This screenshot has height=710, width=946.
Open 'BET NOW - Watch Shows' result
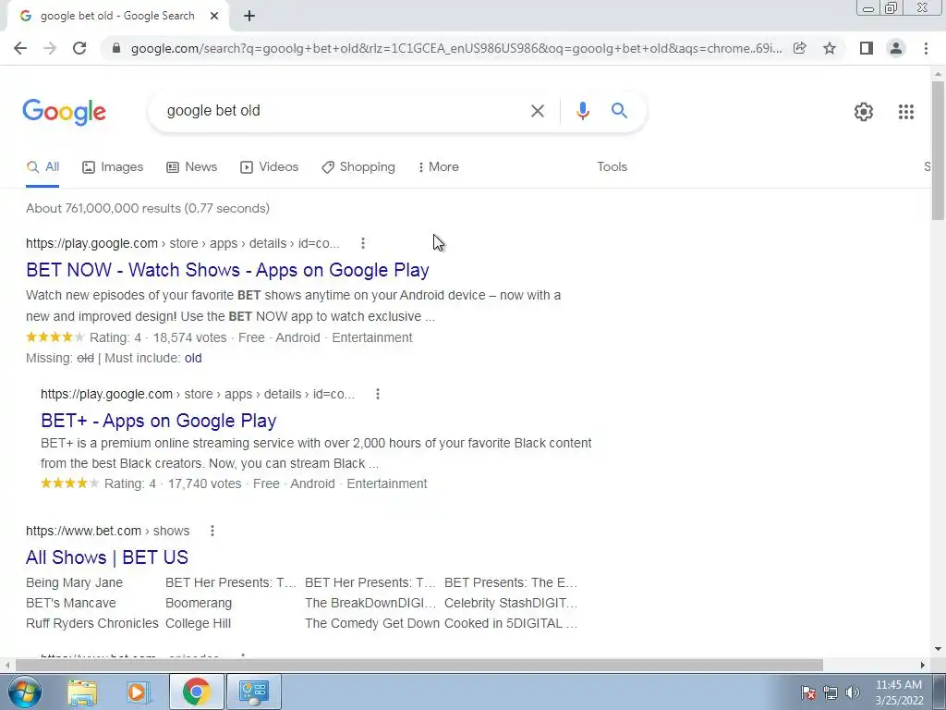pos(227,270)
